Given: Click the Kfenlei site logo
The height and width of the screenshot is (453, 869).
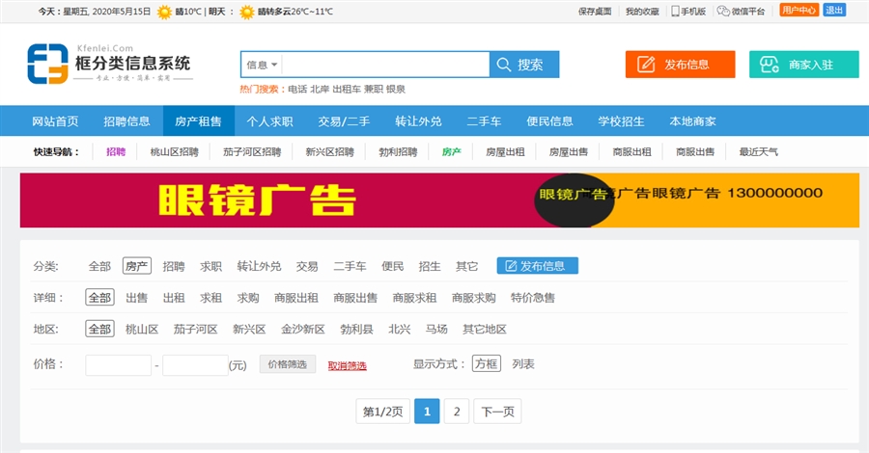Looking at the screenshot, I should coord(108,64).
